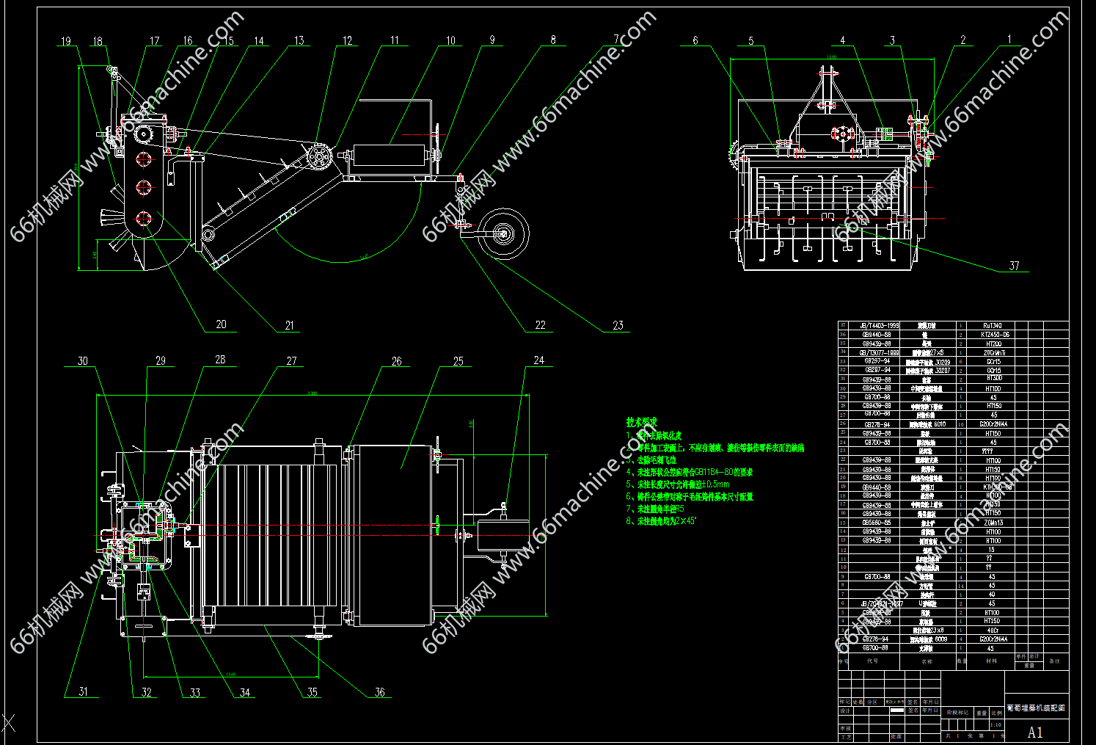Viewport: 1096px width, 745px height.
Task: Click part balloon number 37
Action: tap(1014, 266)
